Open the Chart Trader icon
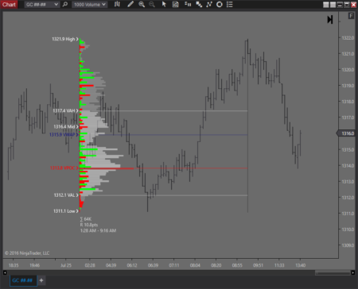 pos(188,4)
